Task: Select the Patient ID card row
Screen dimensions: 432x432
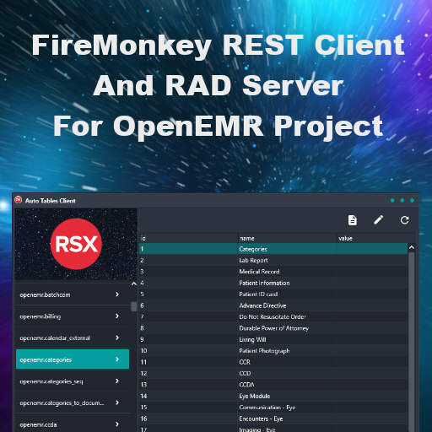Action: tap(273, 294)
